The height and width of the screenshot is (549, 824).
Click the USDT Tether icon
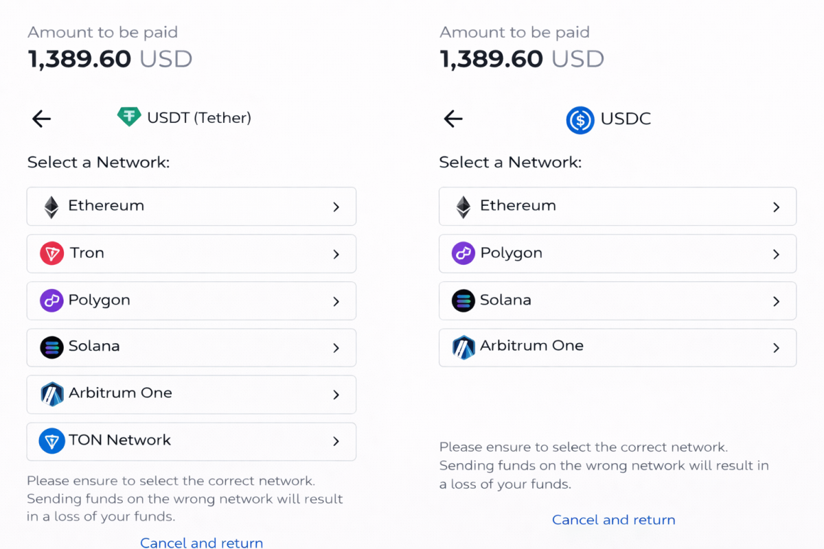coord(128,117)
